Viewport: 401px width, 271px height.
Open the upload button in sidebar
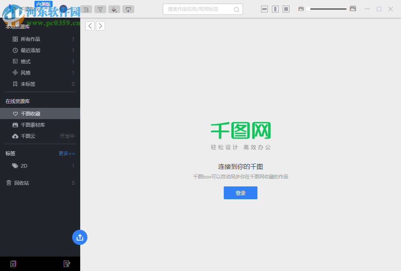pyautogui.click(x=80, y=237)
